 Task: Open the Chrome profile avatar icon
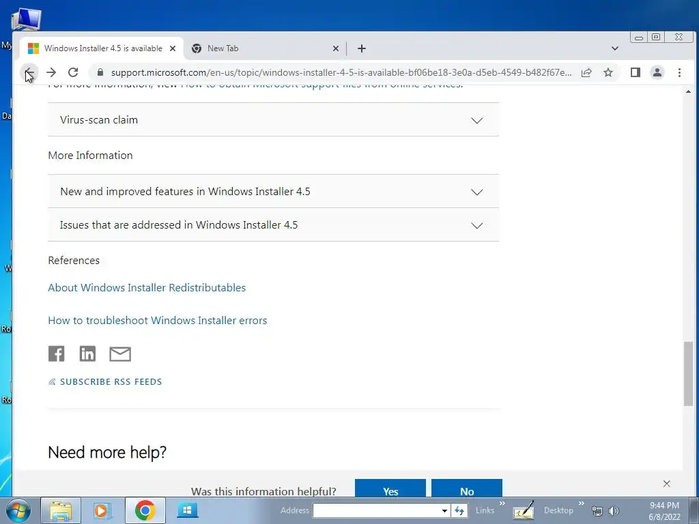[x=657, y=72]
